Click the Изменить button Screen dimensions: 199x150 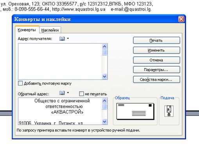pos(156,50)
